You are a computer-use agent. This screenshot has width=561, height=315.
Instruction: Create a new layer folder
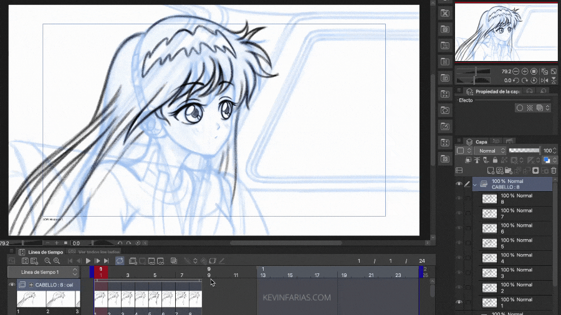(509, 171)
